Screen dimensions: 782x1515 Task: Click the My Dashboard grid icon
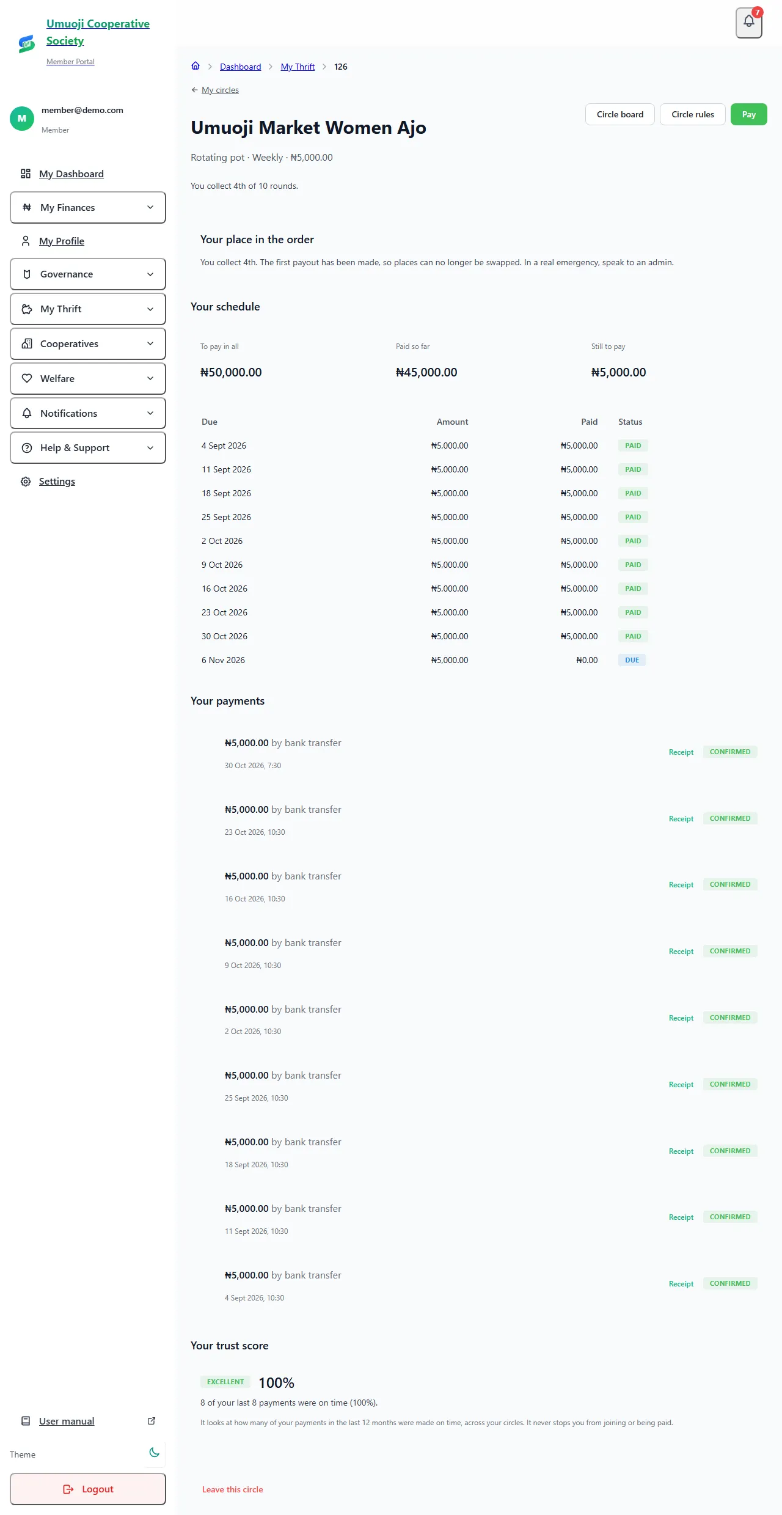26,174
